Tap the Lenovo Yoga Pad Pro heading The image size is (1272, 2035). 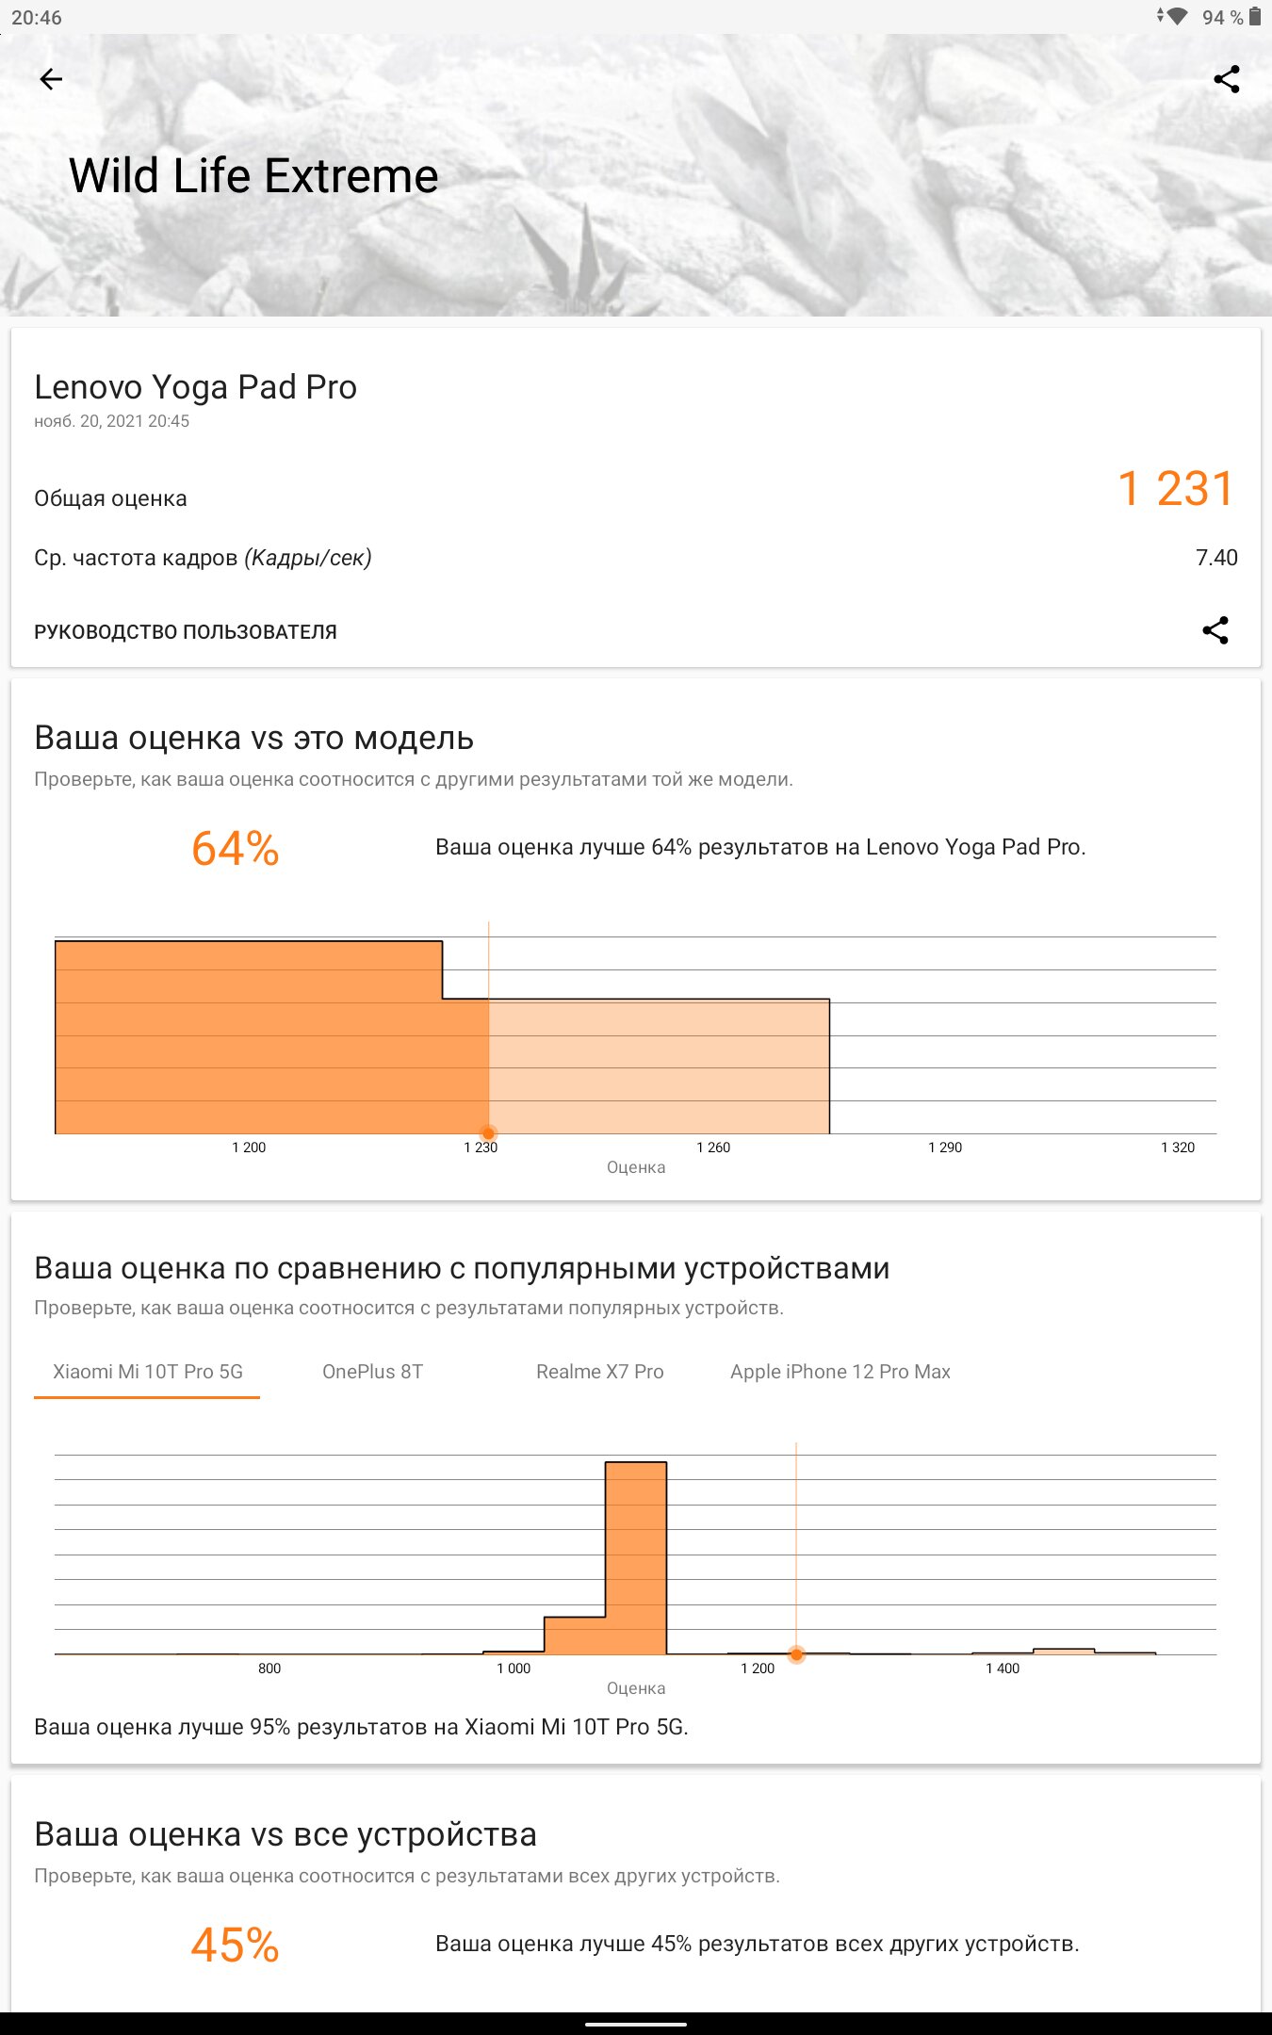point(195,387)
